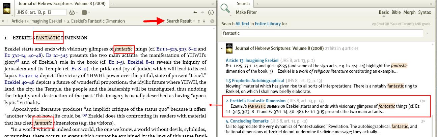Open footnote 58 after the word glory
The width and height of the screenshot is (437, 137).
point(17,61)
